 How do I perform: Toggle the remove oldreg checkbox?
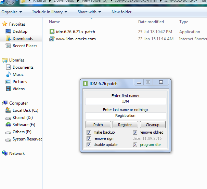tap(135, 132)
